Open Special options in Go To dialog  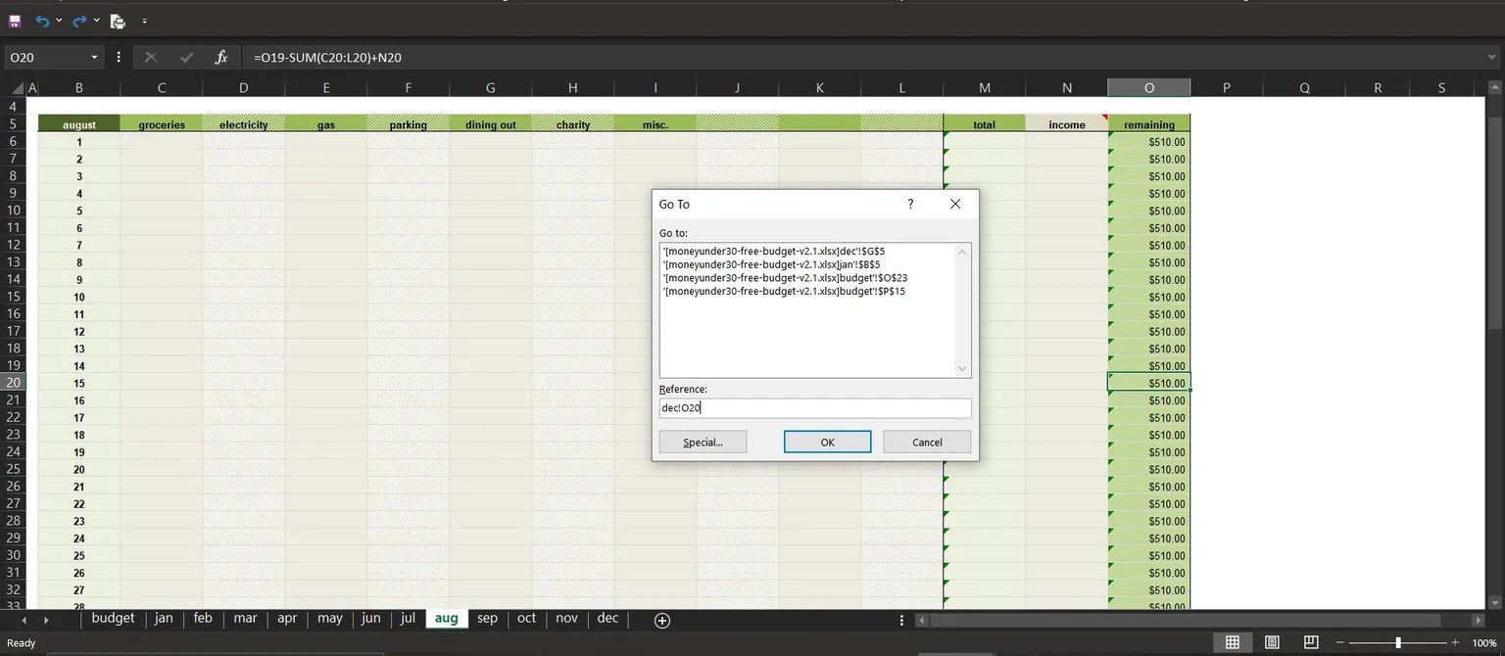(703, 442)
